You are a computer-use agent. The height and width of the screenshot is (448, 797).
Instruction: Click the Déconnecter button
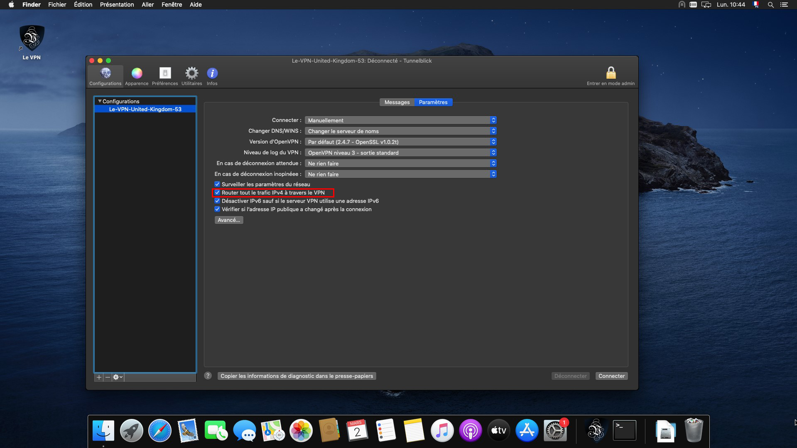pyautogui.click(x=570, y=376)
